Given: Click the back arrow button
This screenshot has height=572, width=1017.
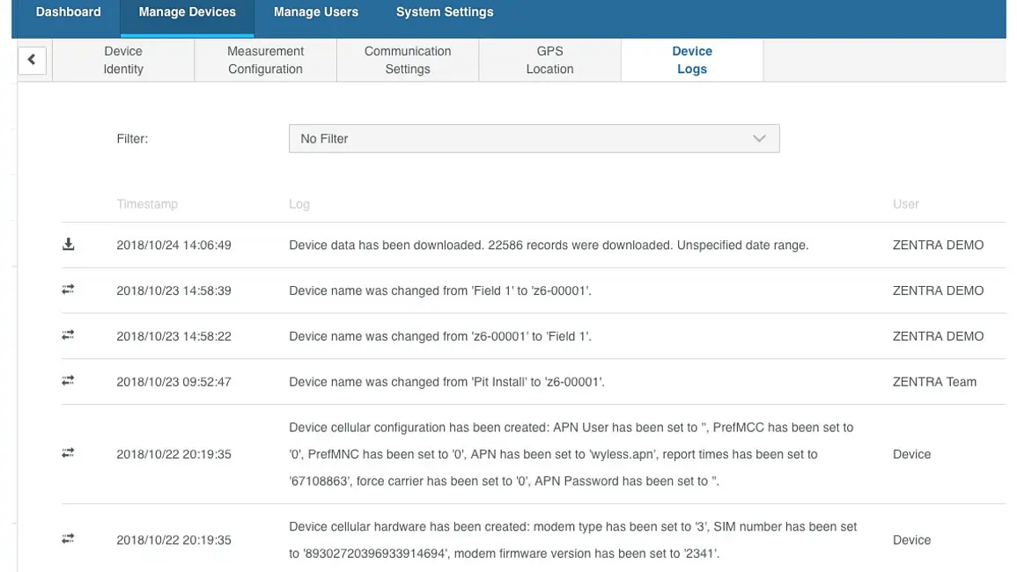Looking at the screenshot, I should 32,60.
